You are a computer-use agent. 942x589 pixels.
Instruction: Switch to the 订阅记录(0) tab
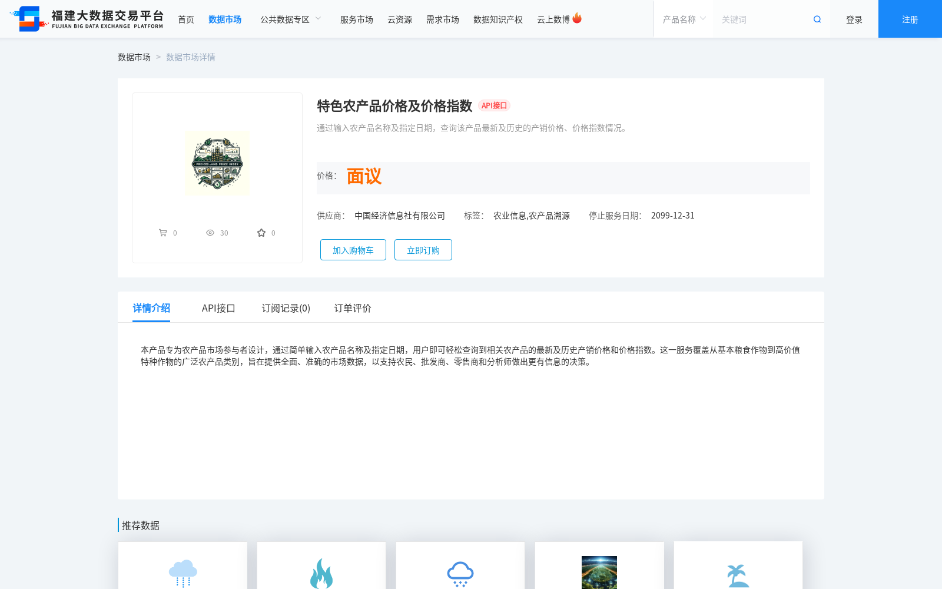click(x=286, y=308)
